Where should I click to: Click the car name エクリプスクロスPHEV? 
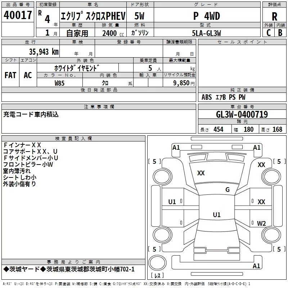pos(93,16)
